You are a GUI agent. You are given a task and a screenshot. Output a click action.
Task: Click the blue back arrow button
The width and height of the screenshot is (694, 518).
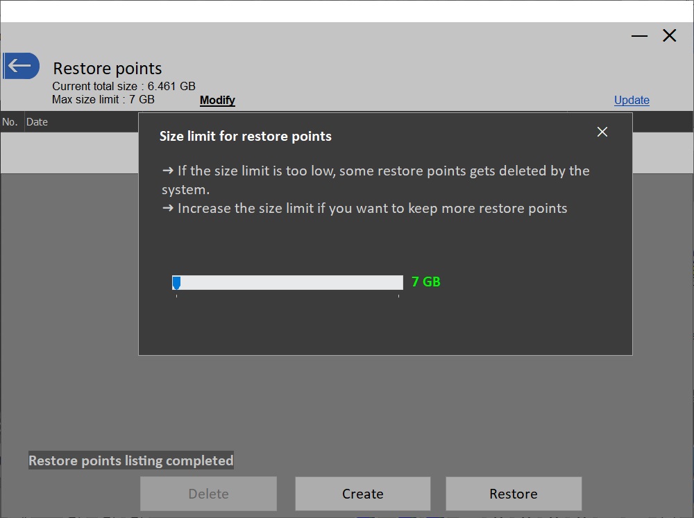[21, 66]
